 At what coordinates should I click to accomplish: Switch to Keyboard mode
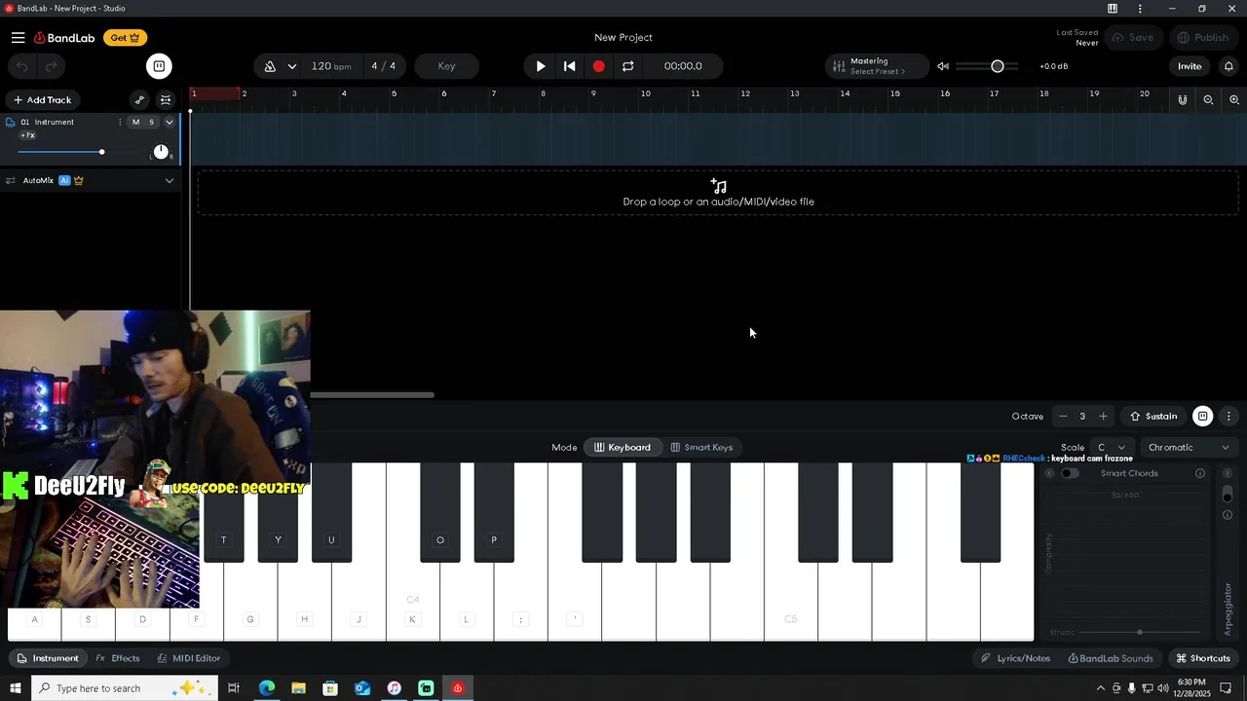tap(622, 448)
